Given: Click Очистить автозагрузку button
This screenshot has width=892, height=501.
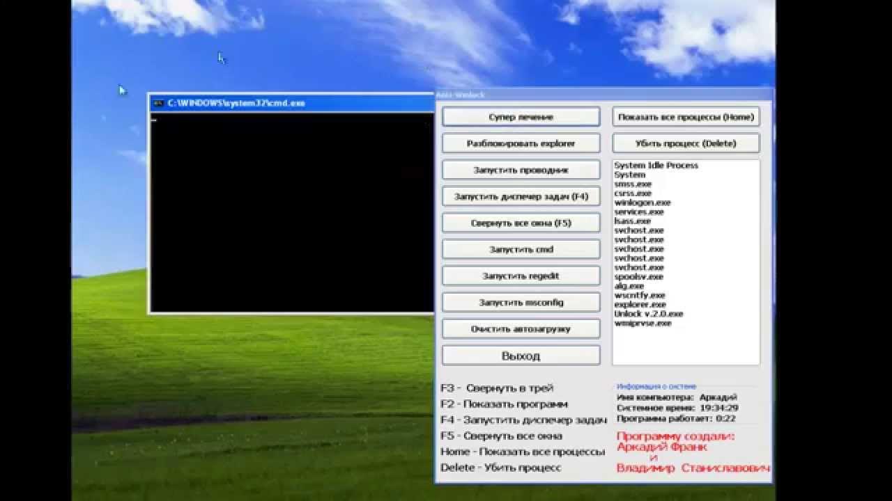Looking at the screenshot, I should click(x=521, y=328).
